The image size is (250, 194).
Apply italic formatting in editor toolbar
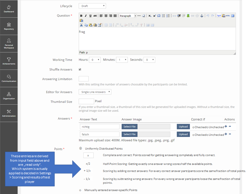86,16
